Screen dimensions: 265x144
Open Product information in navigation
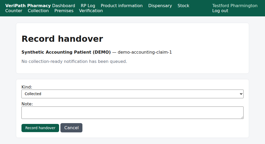click(122, 6)
